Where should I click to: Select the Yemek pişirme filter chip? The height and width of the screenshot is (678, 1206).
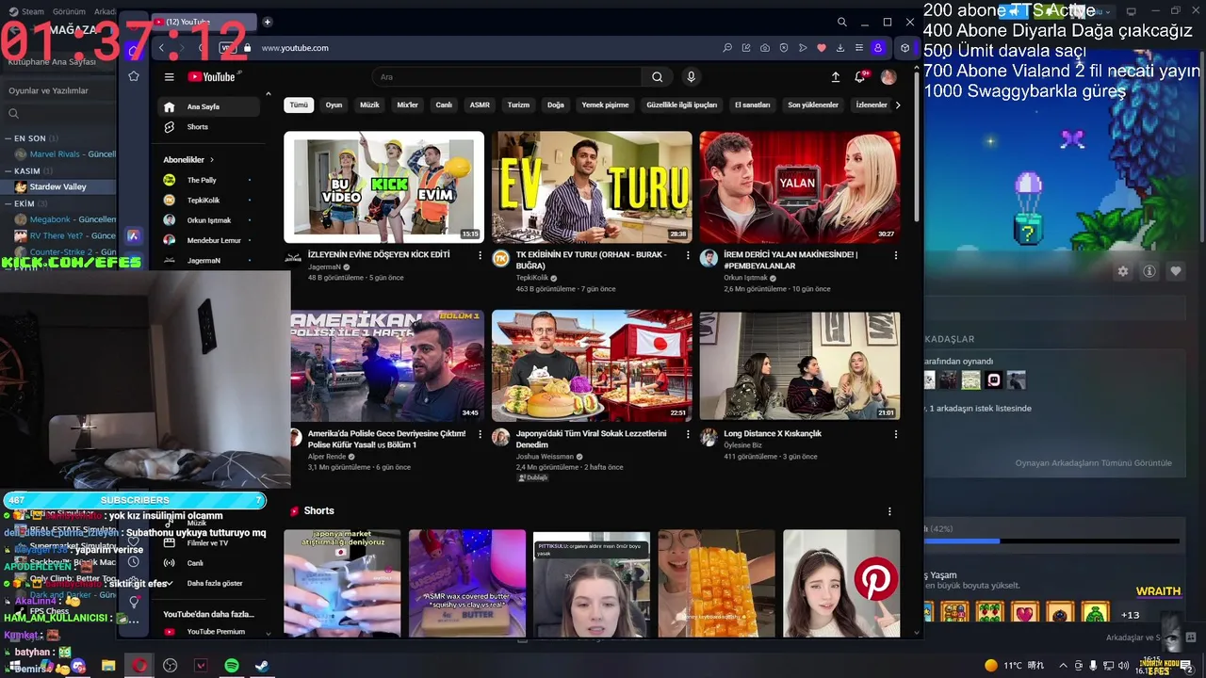click(605, 105)
